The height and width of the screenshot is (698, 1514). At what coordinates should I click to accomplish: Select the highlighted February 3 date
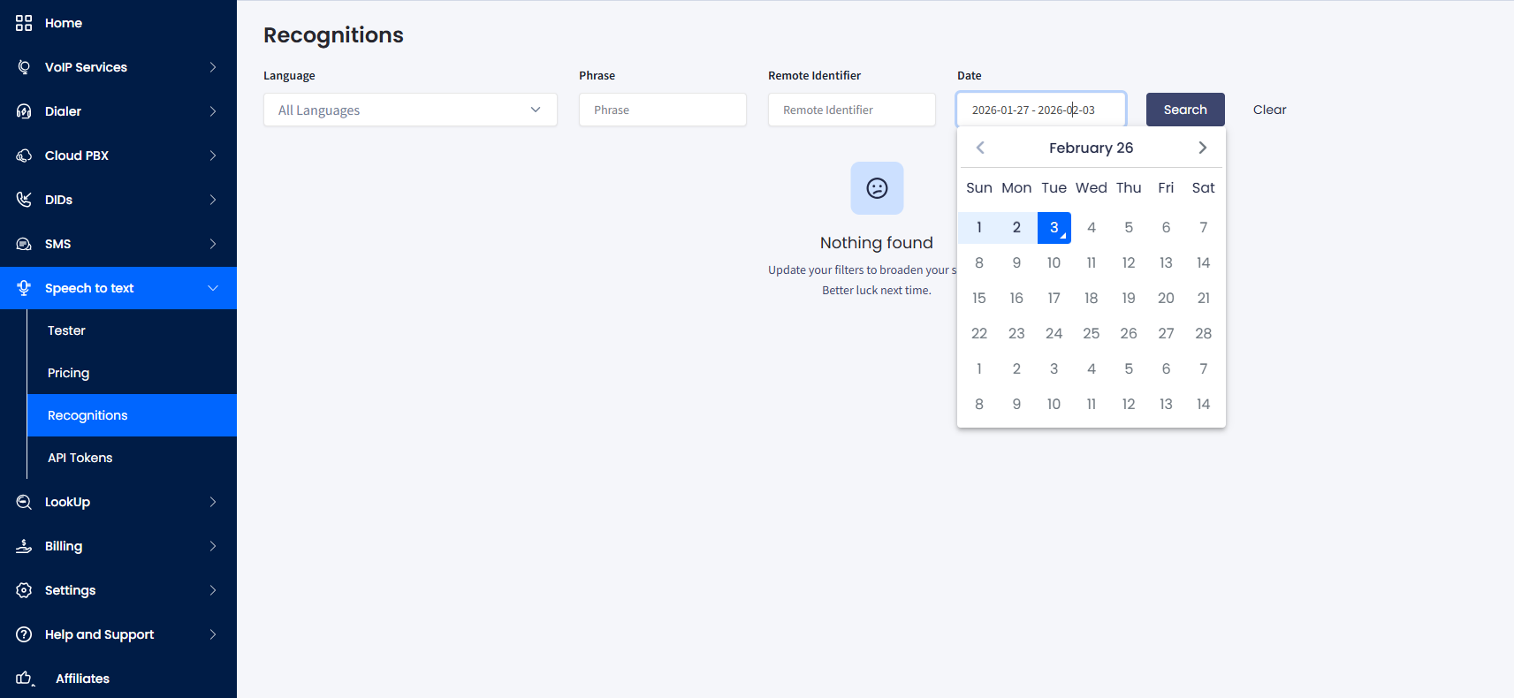click(1054, 227)
